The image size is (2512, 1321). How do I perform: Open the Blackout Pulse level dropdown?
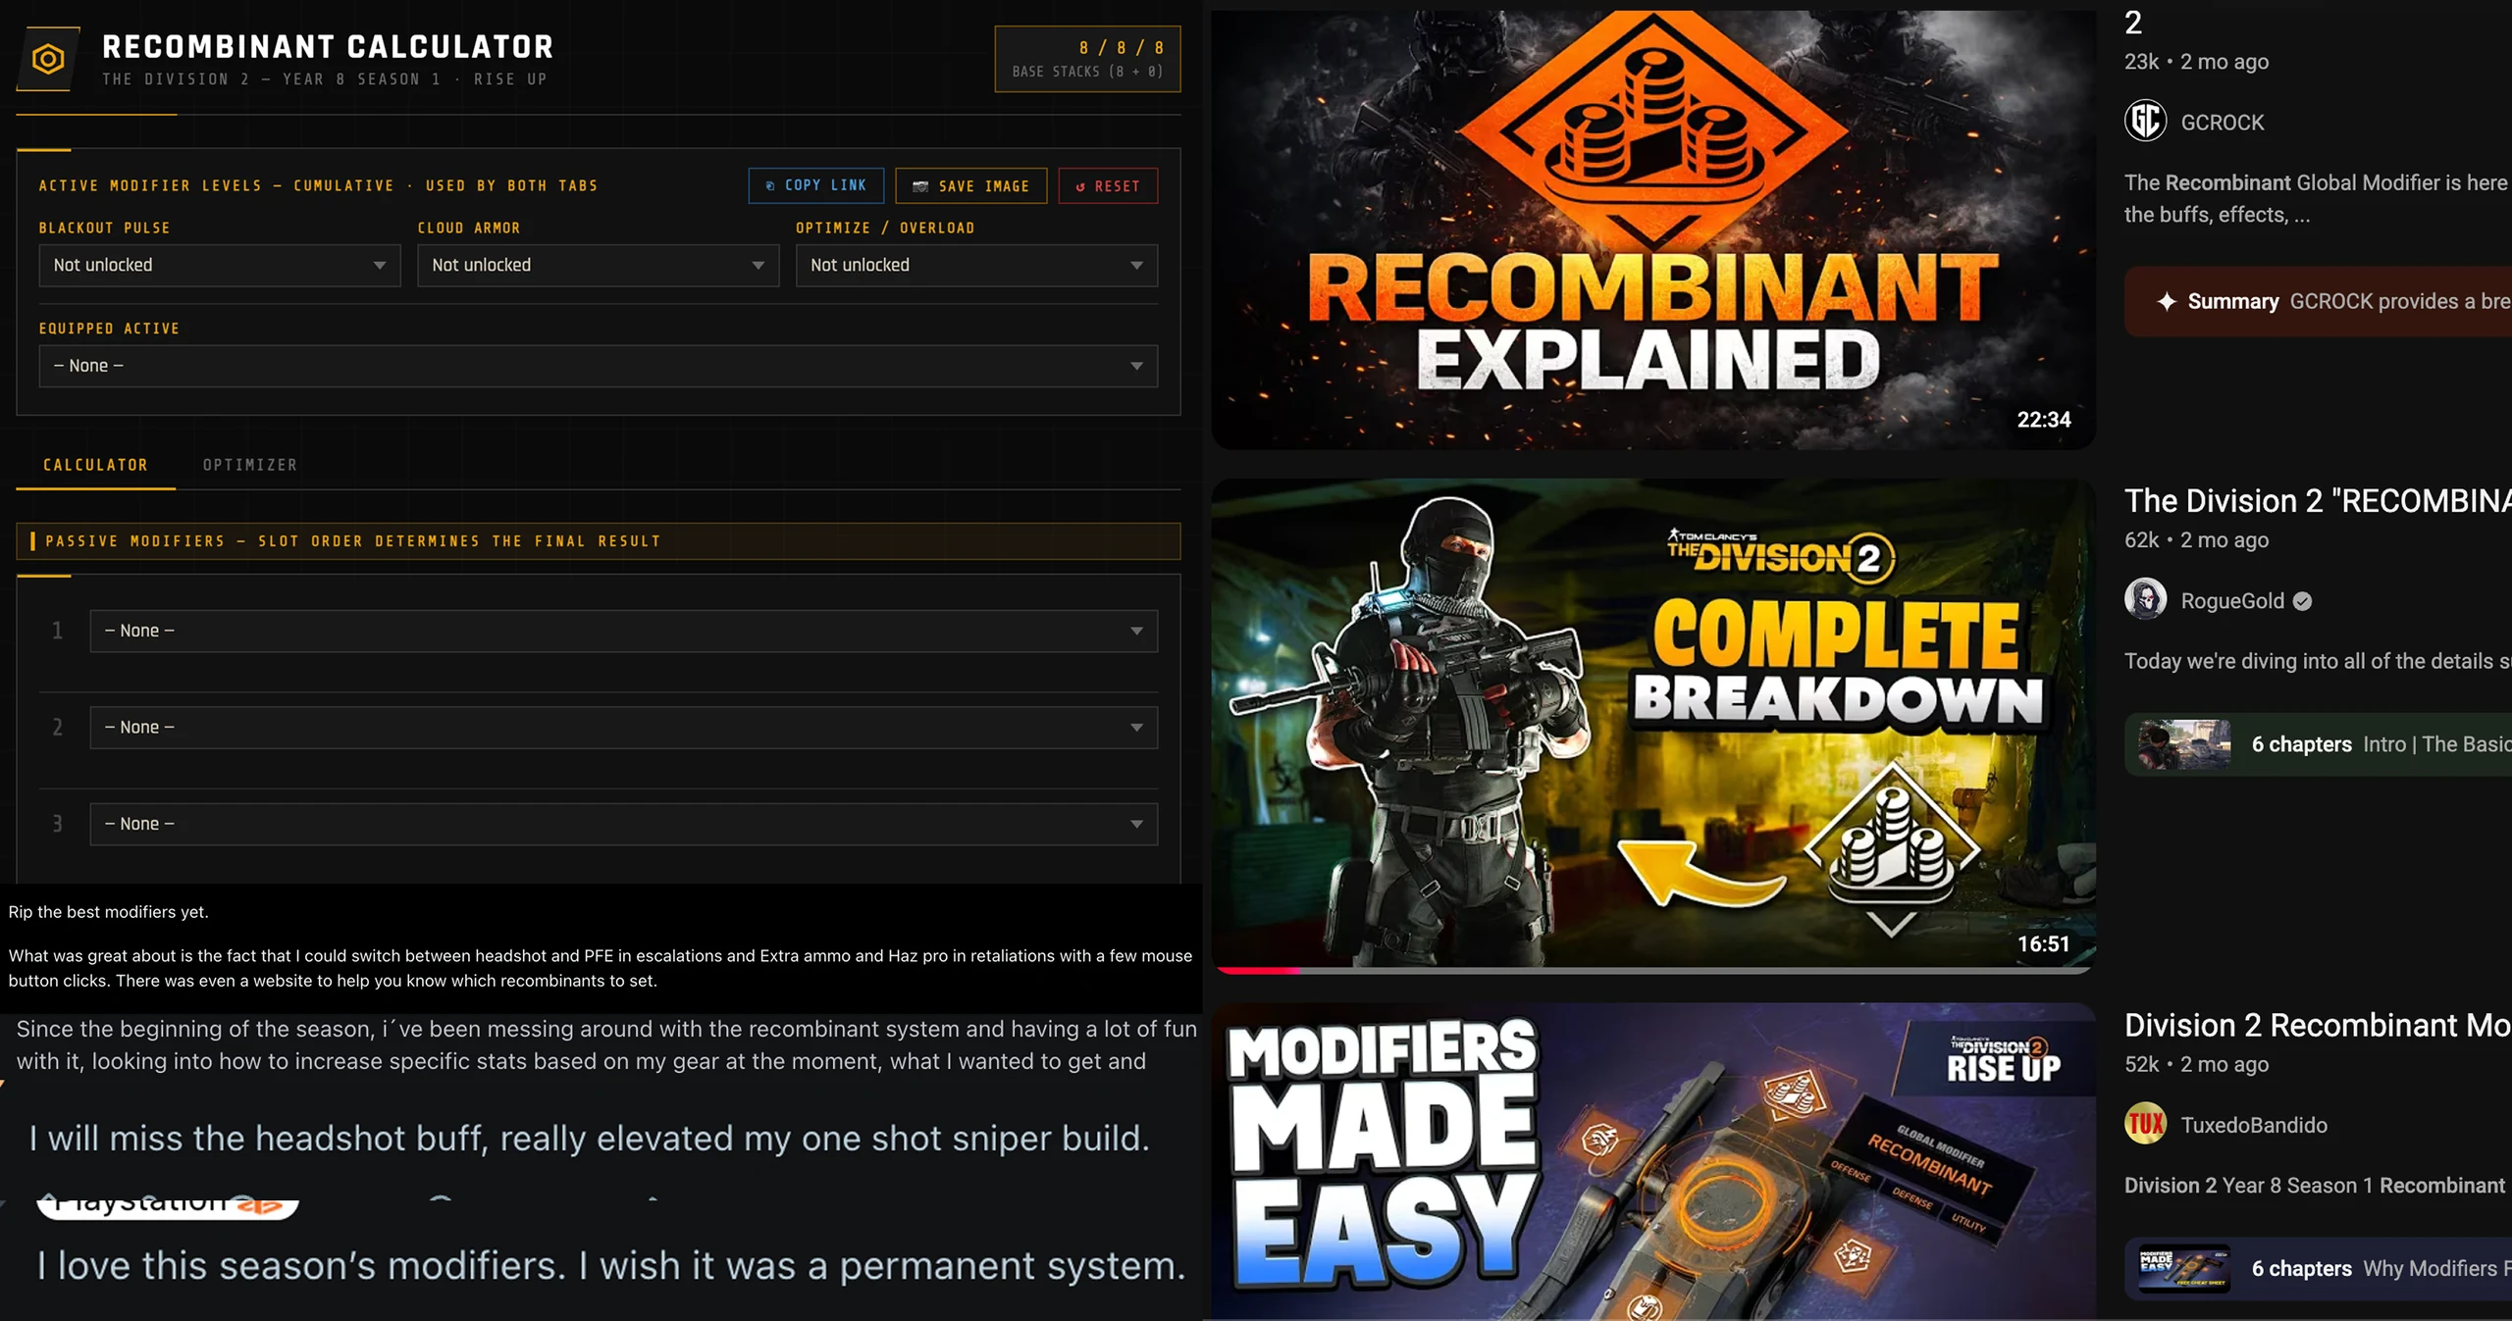220,265
